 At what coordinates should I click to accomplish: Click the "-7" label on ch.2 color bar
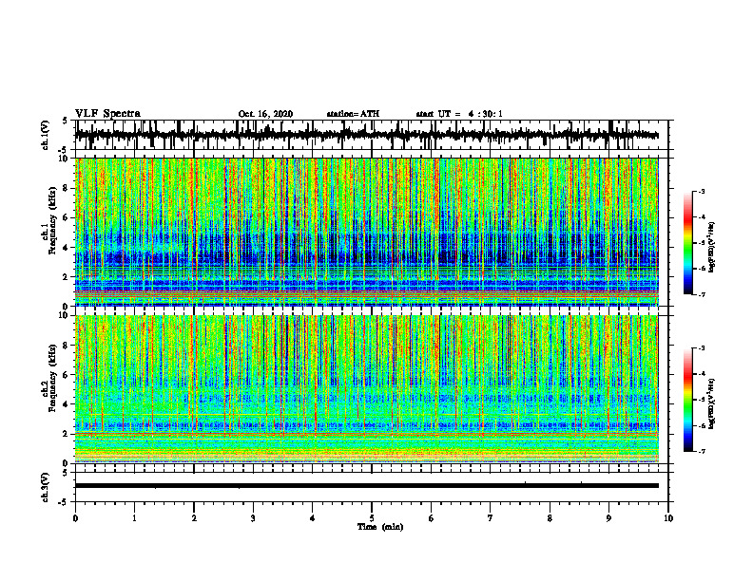pos(701,451)
